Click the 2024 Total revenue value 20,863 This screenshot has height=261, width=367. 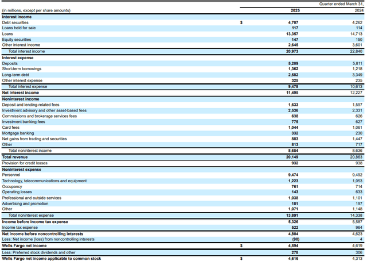356,157
